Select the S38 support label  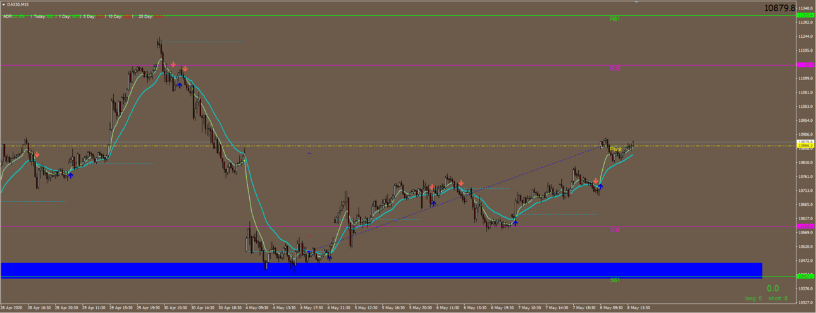pos(615,230)
